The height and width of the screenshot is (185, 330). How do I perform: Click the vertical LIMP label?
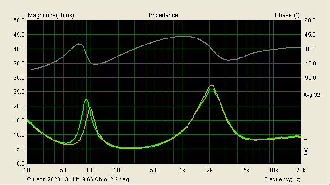point(306,147)
